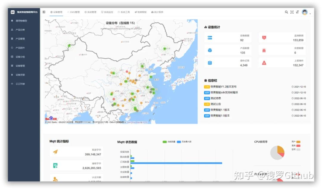Click the red alarm count siren icon
This screenshot has height=189, width=322.
point(264,50)
